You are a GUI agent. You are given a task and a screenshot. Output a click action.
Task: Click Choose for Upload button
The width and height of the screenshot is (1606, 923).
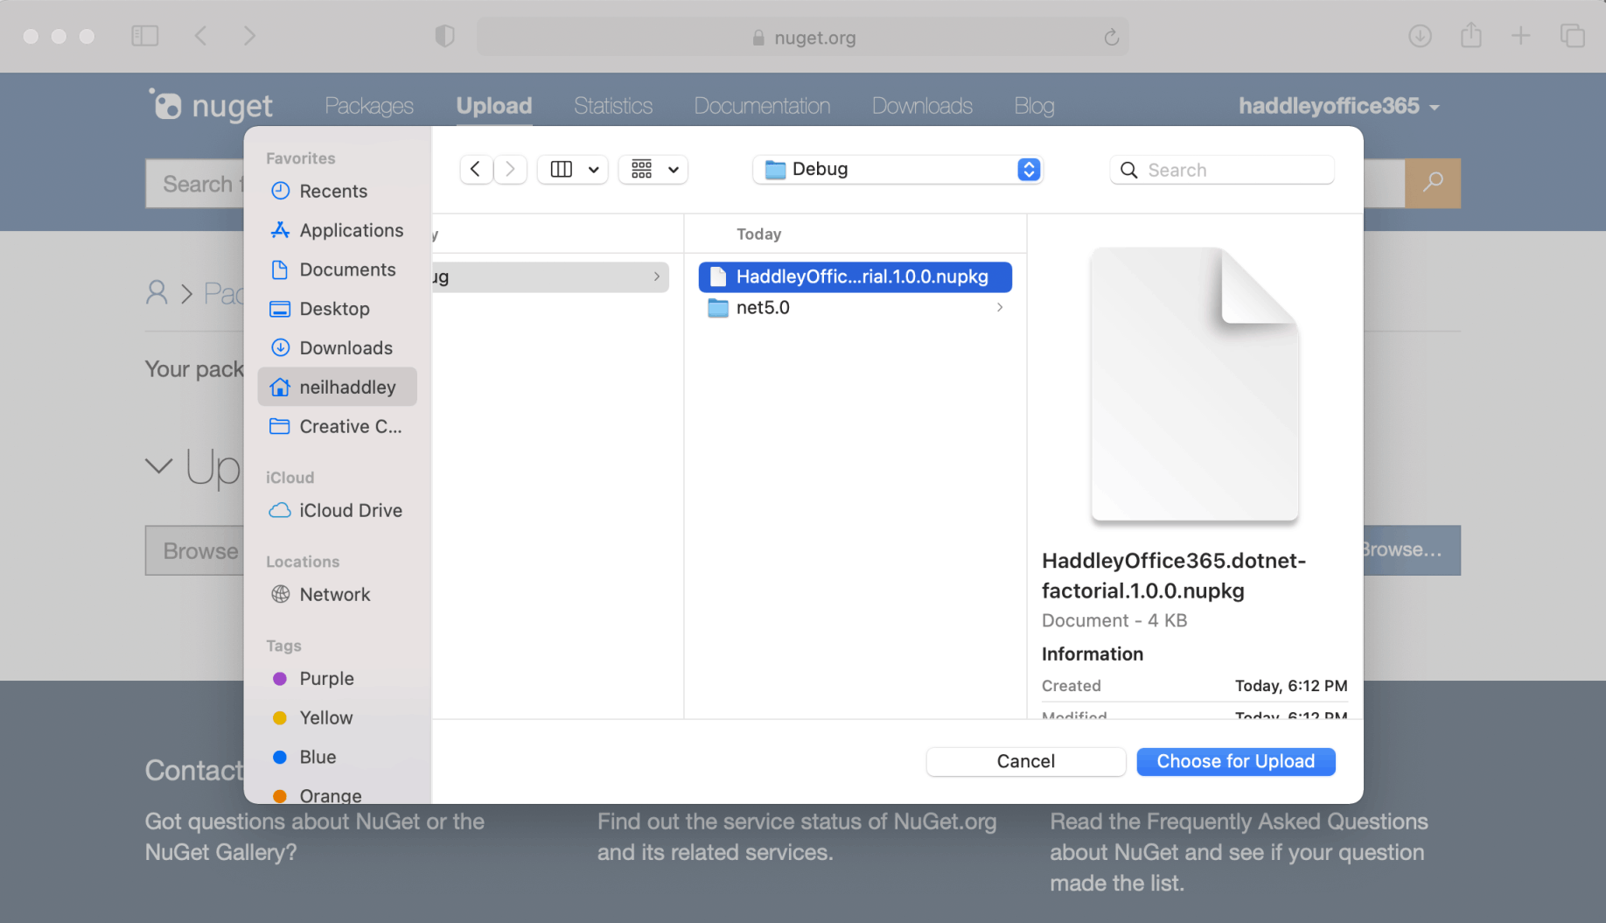point(1236,761)
